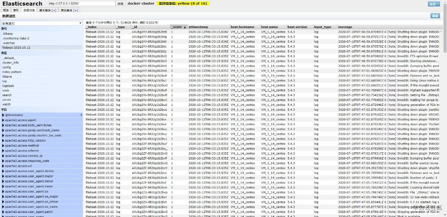
Task: Click sort arrow on _score column
Action: 184,27
